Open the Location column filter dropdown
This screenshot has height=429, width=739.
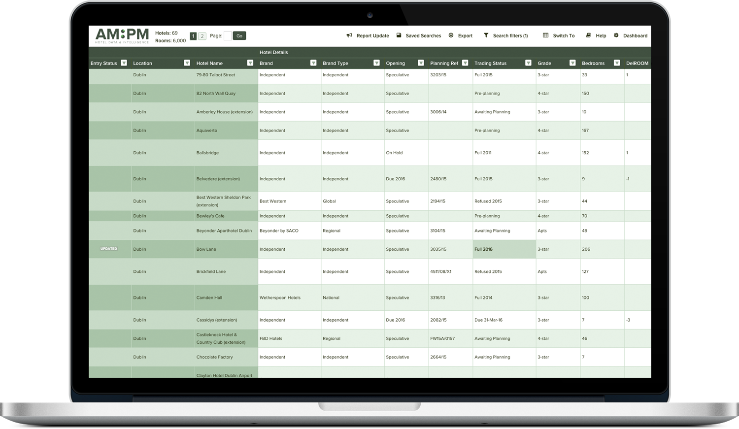click(x=187, y=63)
